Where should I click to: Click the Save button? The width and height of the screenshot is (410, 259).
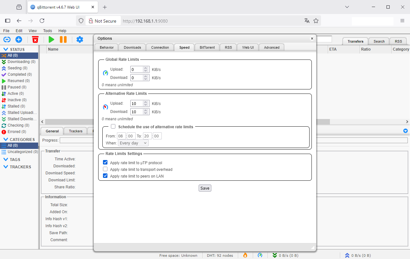point(205,188)
